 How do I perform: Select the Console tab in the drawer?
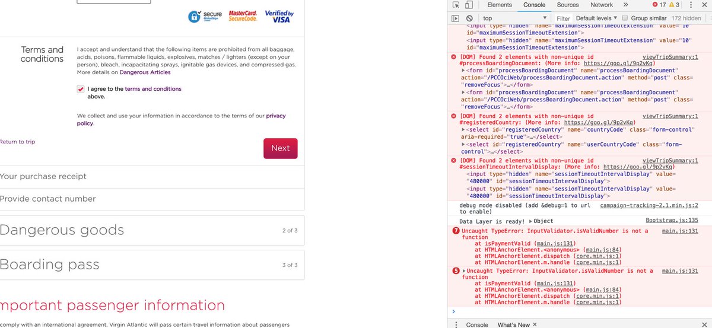tap(477, 324)
